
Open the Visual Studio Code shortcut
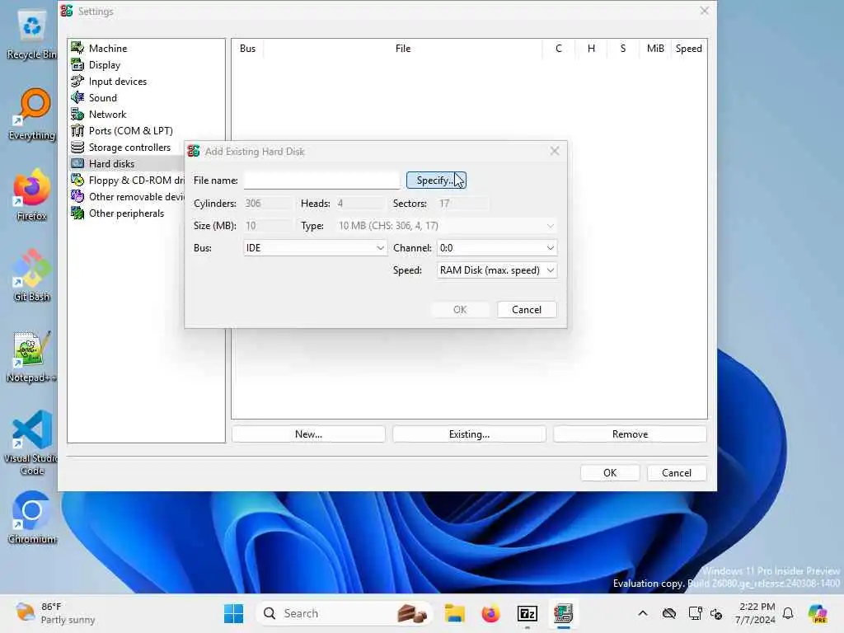[31, 443]
